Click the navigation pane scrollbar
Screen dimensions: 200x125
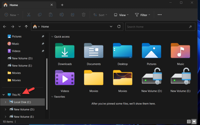47,84
